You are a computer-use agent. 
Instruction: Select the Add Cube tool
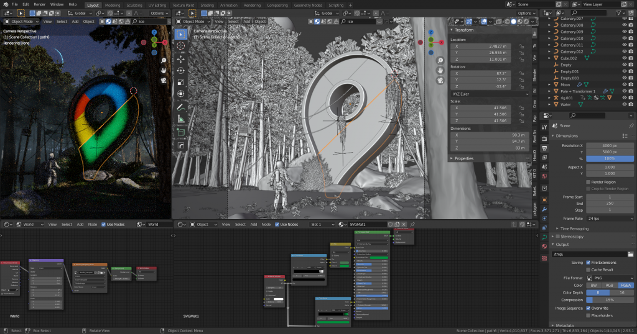(x=181, y=132)
